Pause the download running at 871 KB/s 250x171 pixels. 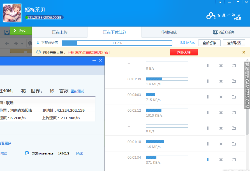click(x=208, y=160)
